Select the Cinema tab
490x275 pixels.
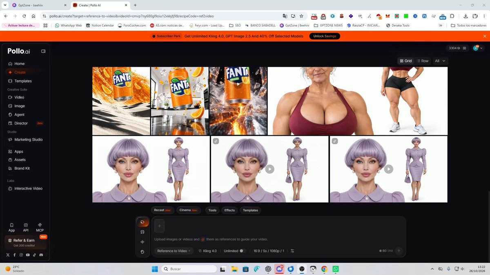click(x=188, y=210)
